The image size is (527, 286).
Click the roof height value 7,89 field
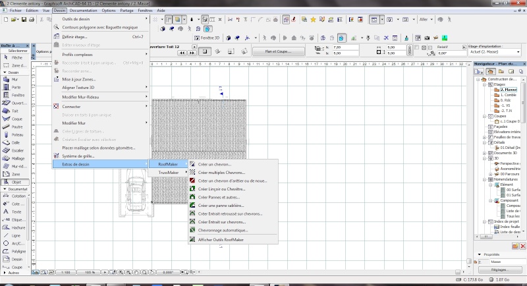[x=345, y=47]
